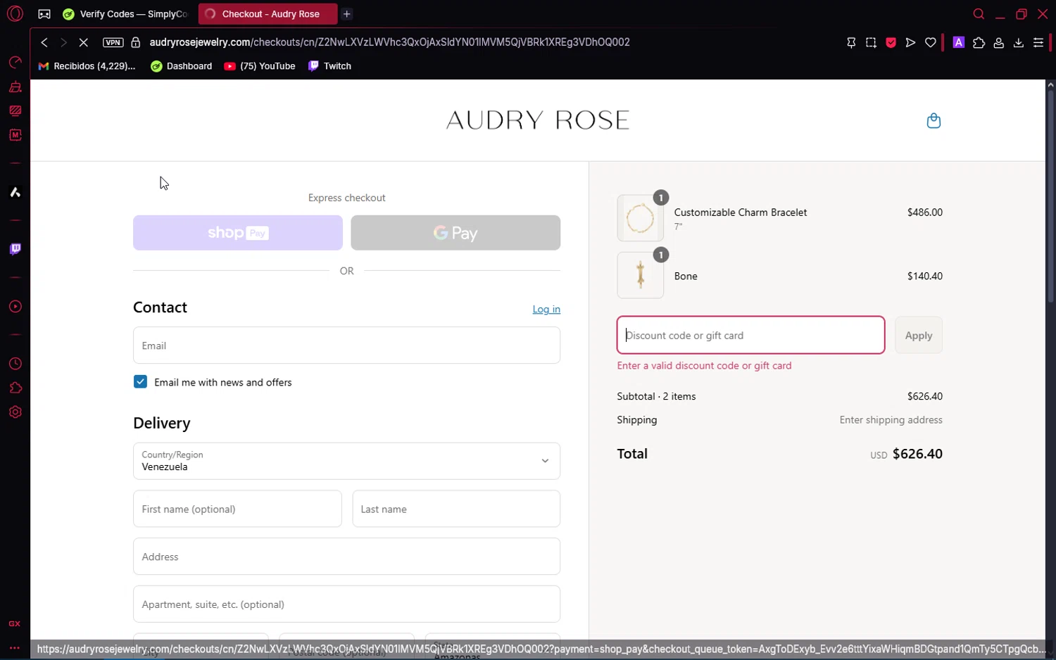Click the '$626.40' total amount
Viewport: 1056px width, 660px height.
click(917, 454)
